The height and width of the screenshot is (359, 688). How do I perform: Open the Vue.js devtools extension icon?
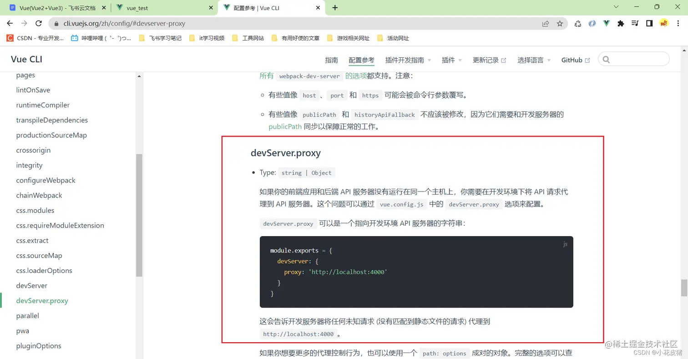(x=606, y=23)
